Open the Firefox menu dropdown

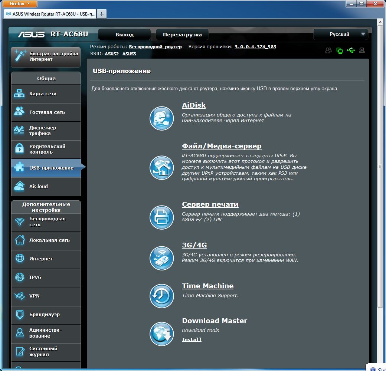click(19, 3)
